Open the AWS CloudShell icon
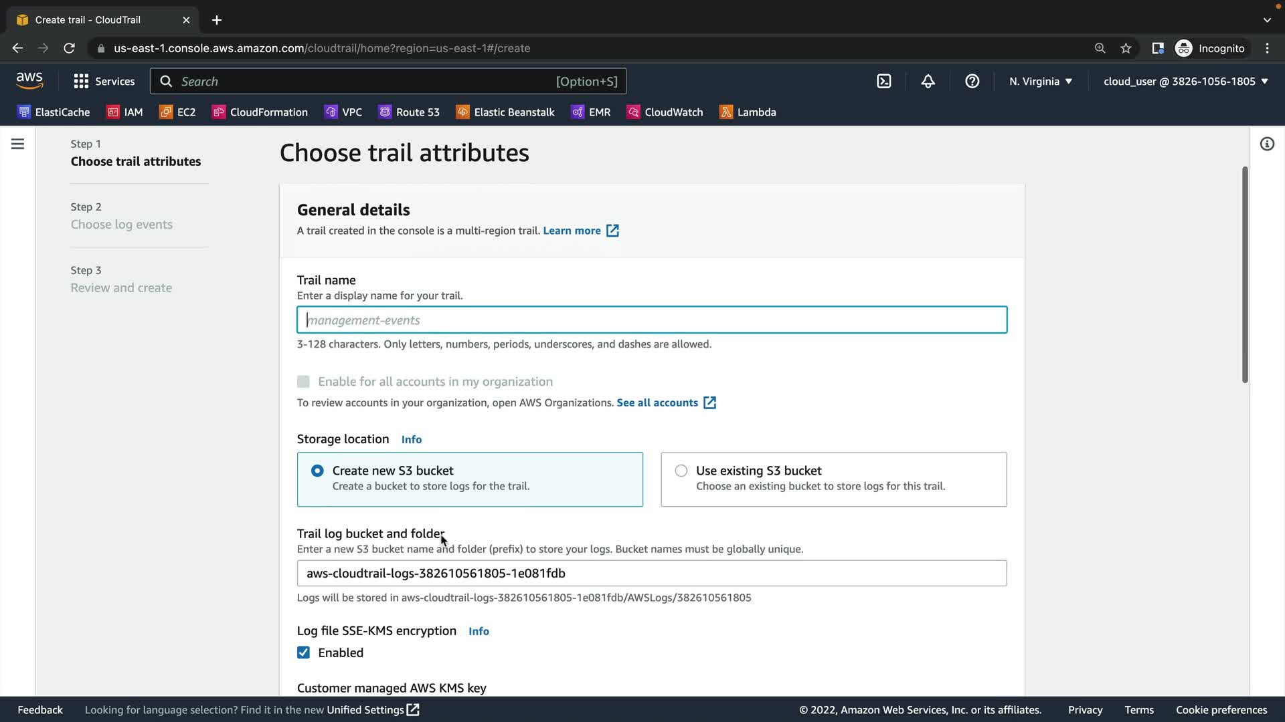The width and height of the screenshot is (1285, 722). coord(883,82)
